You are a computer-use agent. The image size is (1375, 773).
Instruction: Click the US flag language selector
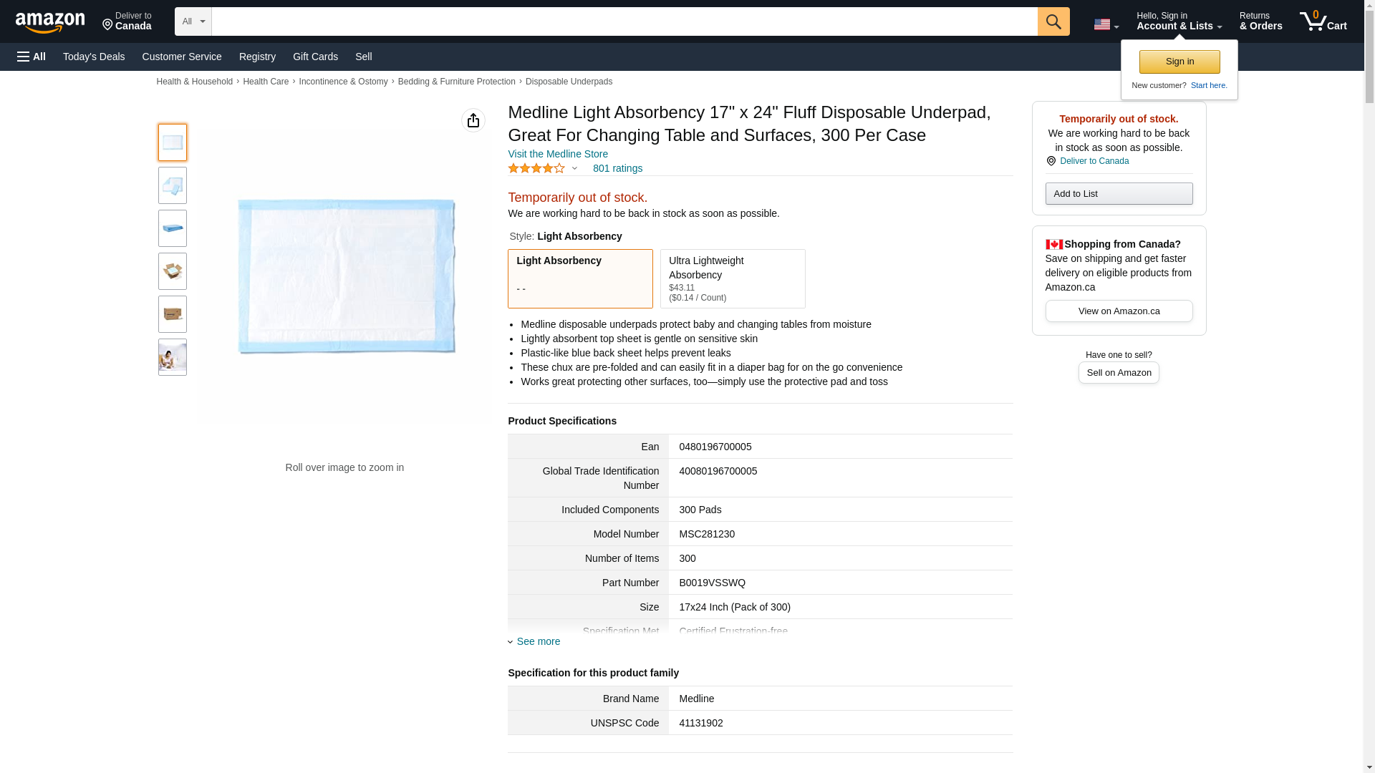tap(1106, 24)
